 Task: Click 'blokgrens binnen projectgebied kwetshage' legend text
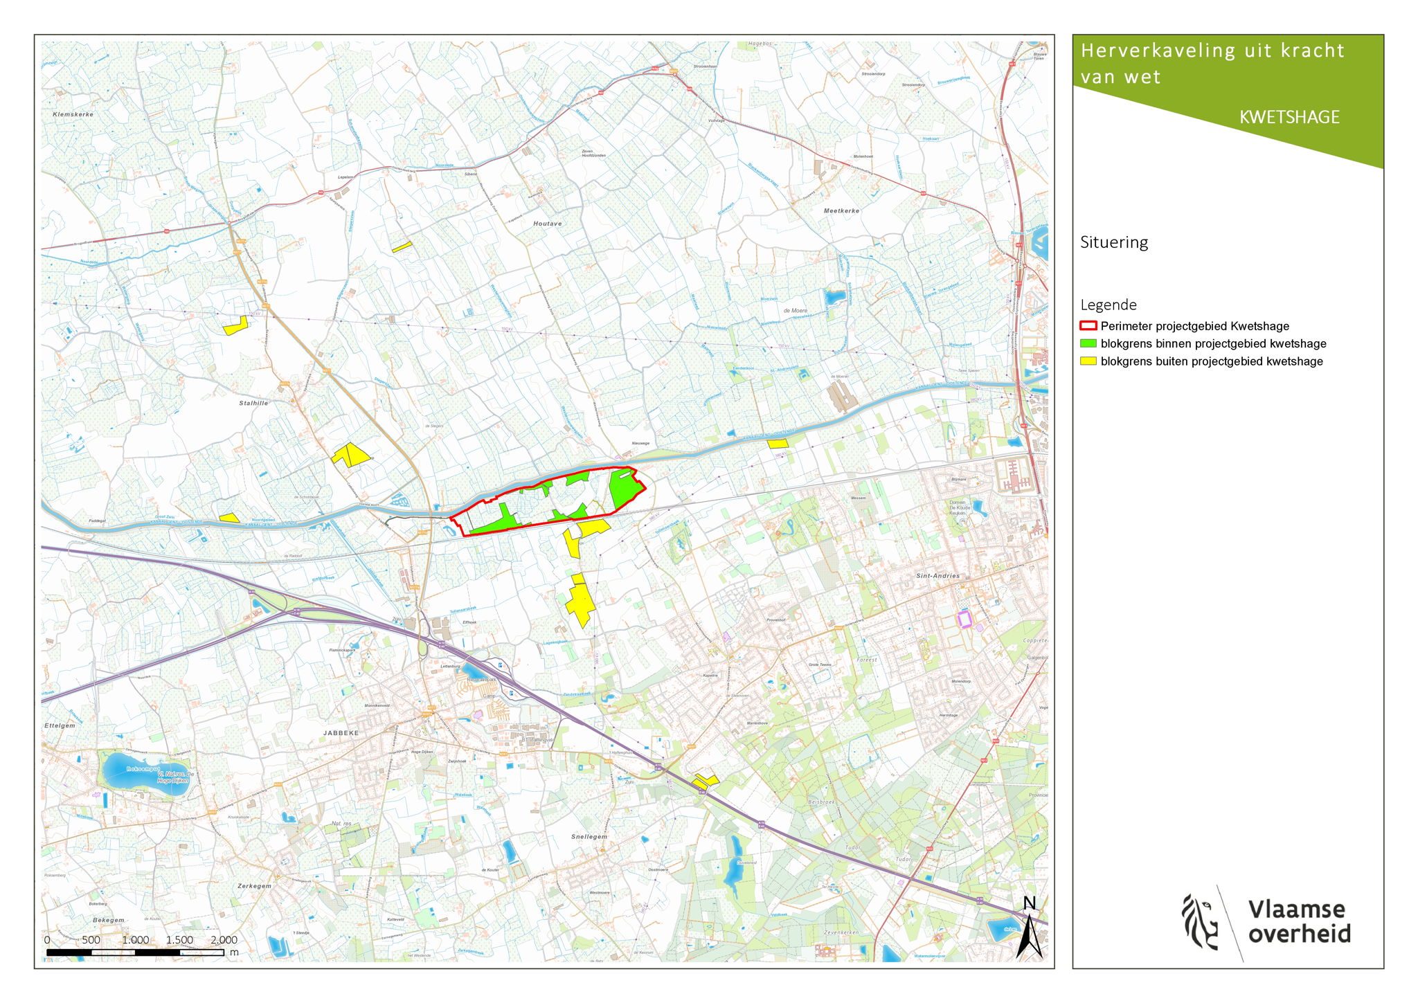click(1214, 343)
